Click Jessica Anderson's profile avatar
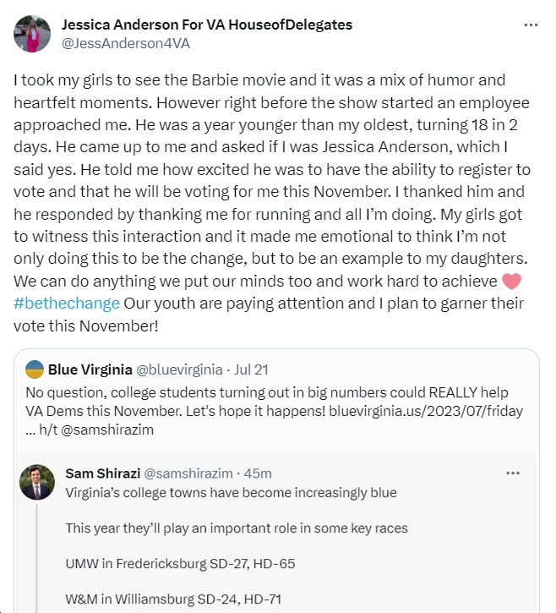The width and height of the screenshot is (556, 613). click(x=34, y=34)
